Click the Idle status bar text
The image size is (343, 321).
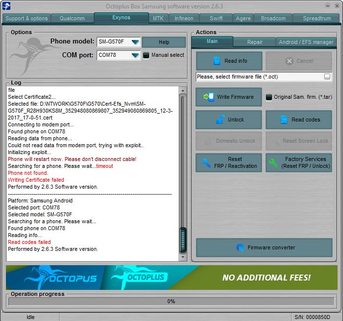coord(31,317)
